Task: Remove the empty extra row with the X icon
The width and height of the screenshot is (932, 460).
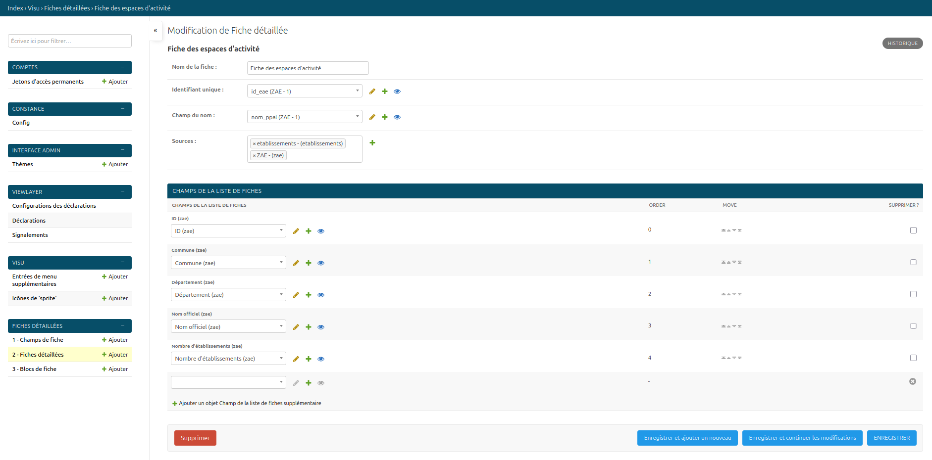Action: point(913,381)
